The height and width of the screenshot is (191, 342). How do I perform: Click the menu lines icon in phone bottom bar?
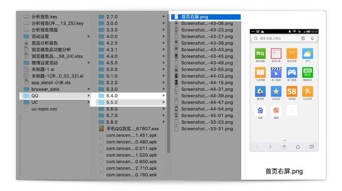coord(284,147)
